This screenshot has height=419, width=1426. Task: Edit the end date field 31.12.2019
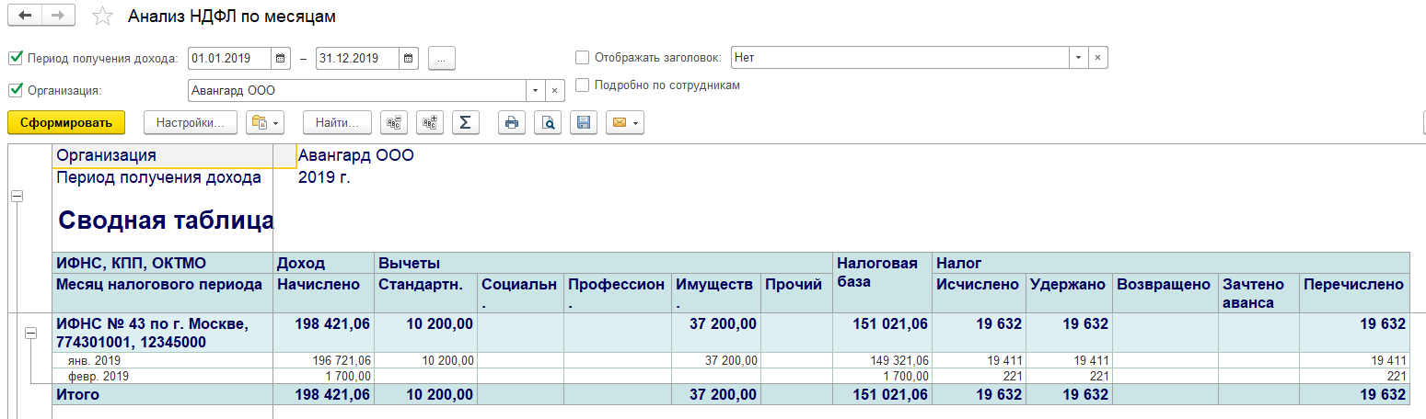coord(357,58)
